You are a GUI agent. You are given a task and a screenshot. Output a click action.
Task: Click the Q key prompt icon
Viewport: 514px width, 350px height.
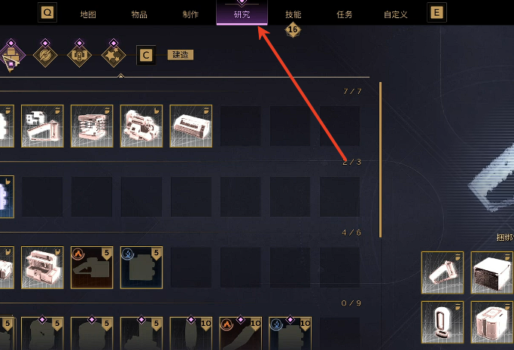[47, 13]
